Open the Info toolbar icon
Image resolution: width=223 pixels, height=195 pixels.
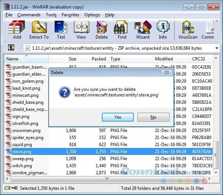163,30
